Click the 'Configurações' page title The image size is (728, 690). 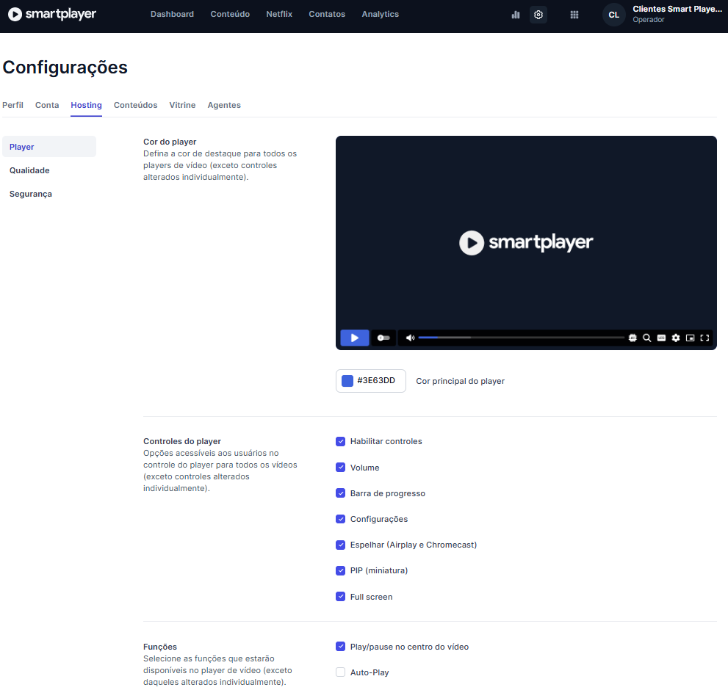65,68
